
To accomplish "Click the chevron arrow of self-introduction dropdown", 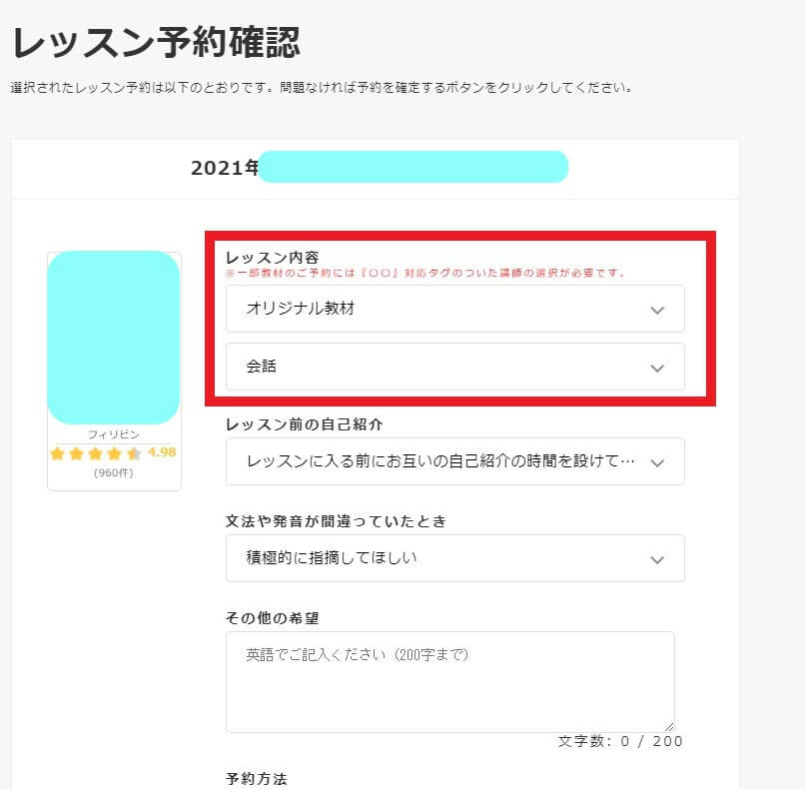I will [657, 463].
